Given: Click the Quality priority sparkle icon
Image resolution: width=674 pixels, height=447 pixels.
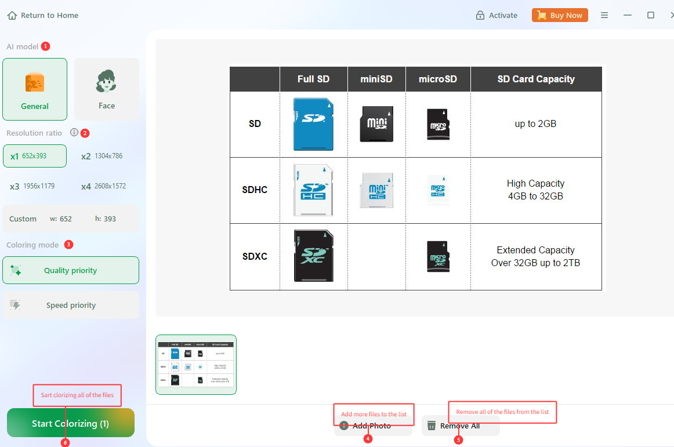Looking at the screenshot, I should (x=16, y=270).
